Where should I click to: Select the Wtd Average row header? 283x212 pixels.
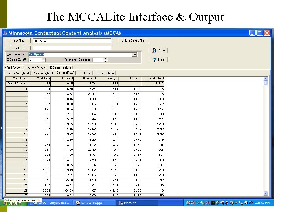pyautogui.click(x=17, y=84)
